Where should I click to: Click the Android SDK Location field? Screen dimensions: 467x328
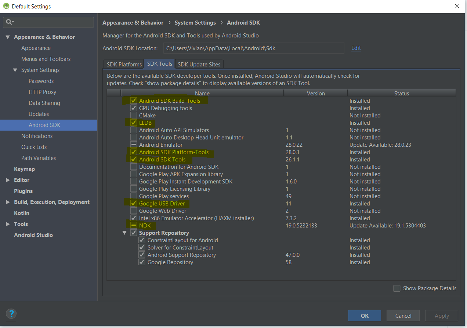coord(254,48)
